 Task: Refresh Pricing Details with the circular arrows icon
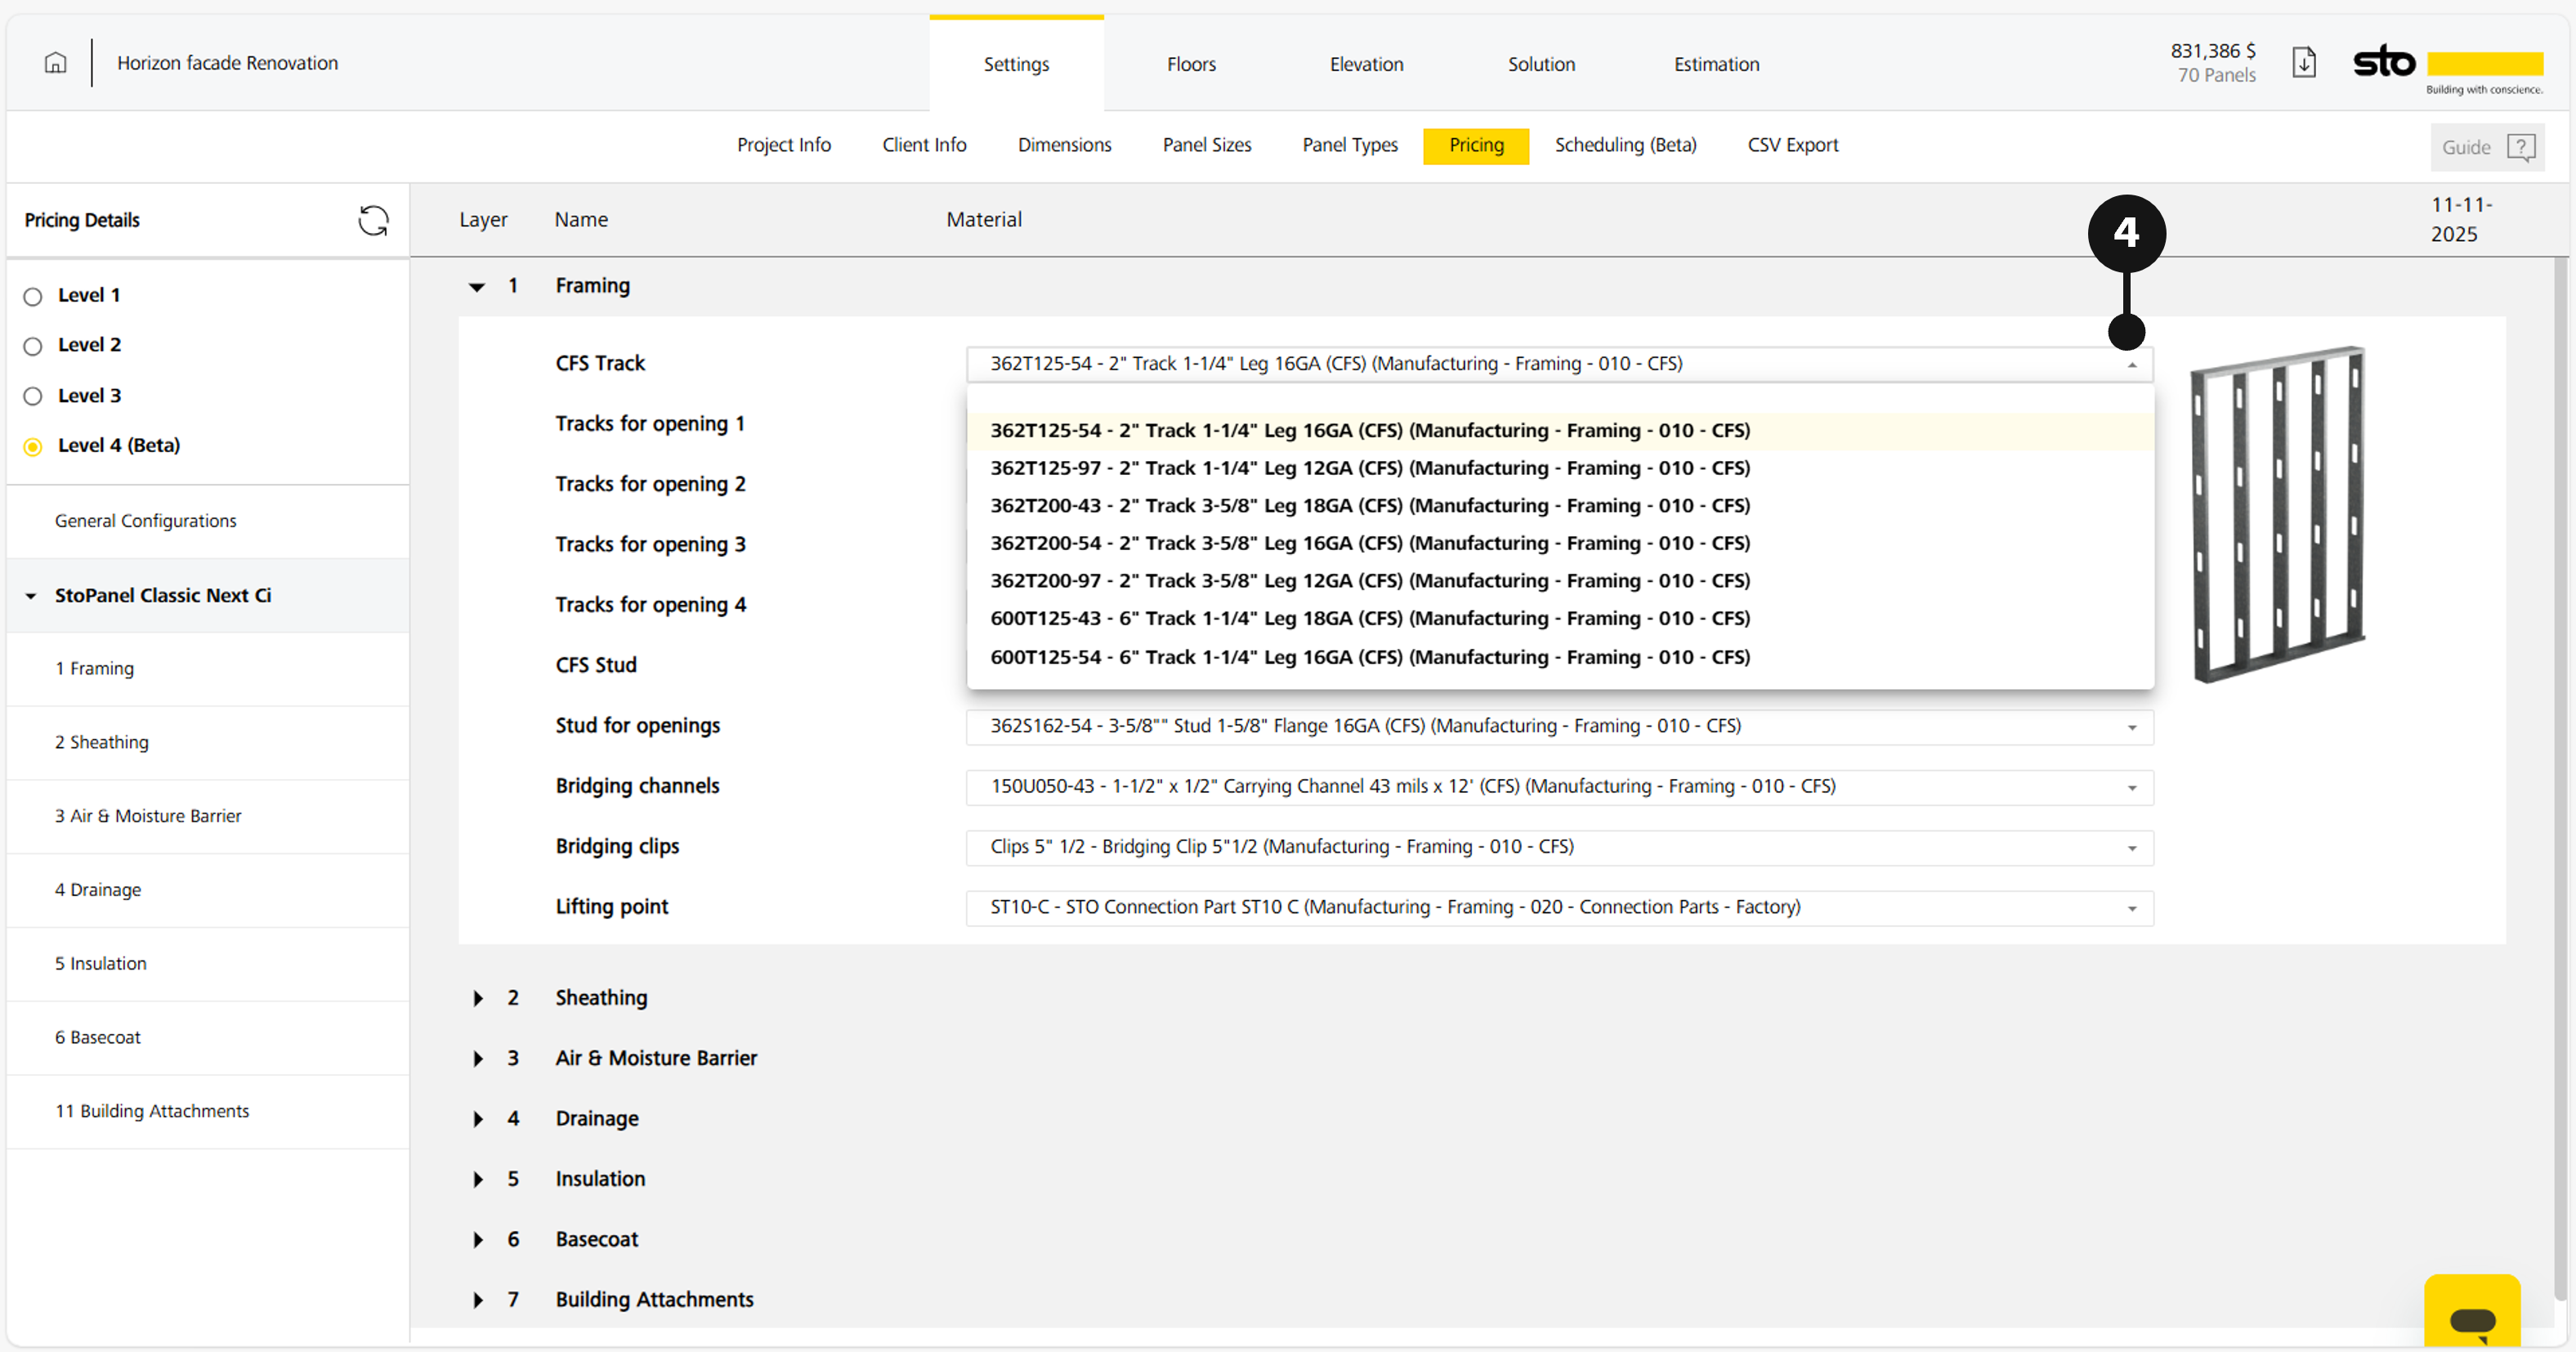(373, 220)
